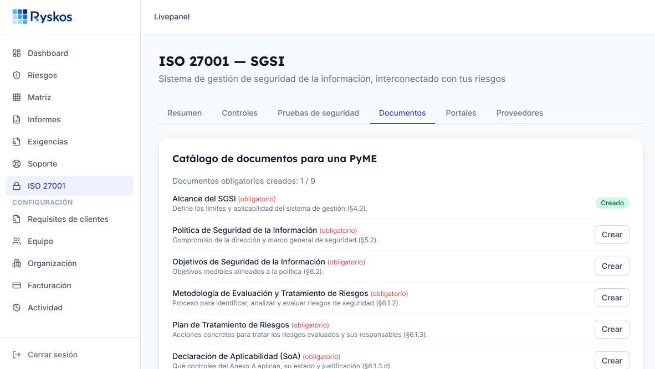Click the Ryskos logo
Screen dimensions: 655x369
(x=42, y=17)
